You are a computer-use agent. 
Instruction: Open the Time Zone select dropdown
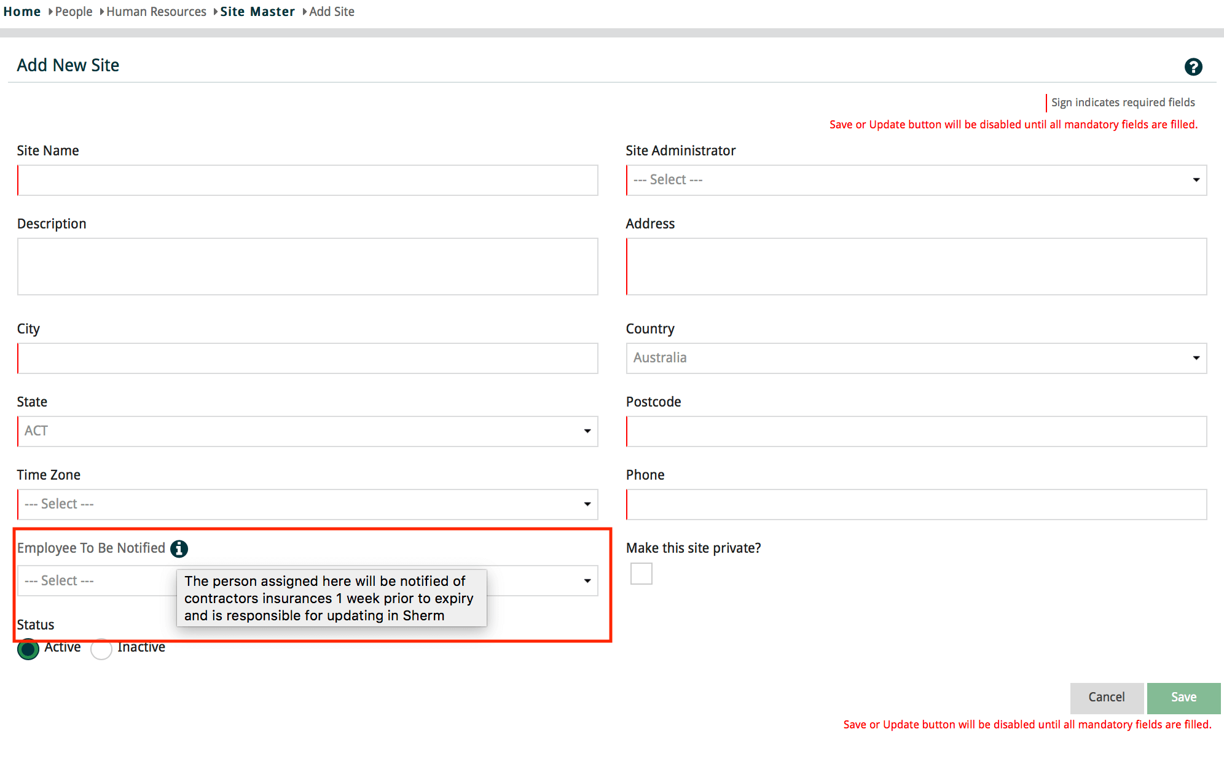tap(307, 504)
